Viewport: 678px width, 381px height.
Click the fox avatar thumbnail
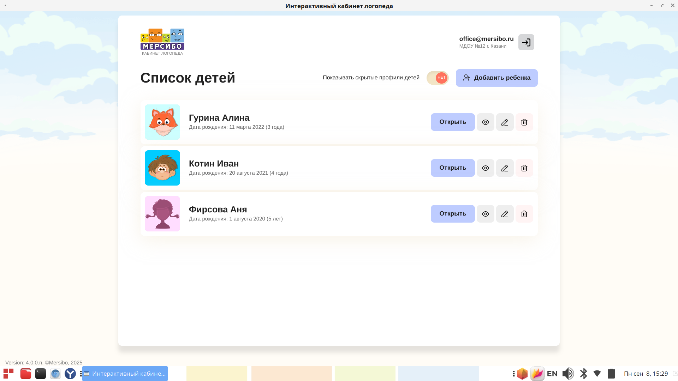click(x=162, y=122)
